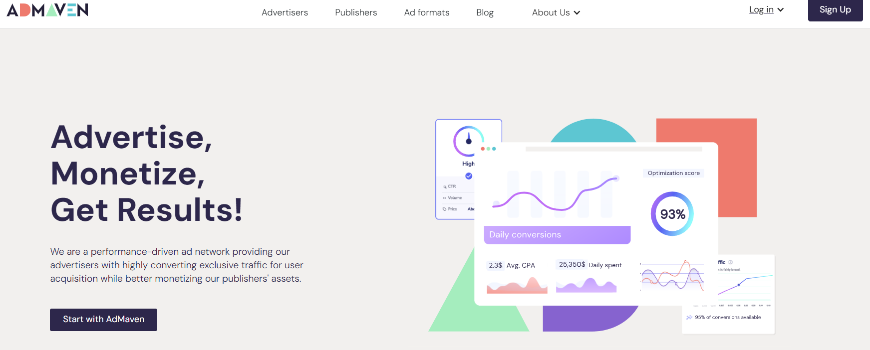Go to the Publishers page
870x350 pixels.
[356, 12]
